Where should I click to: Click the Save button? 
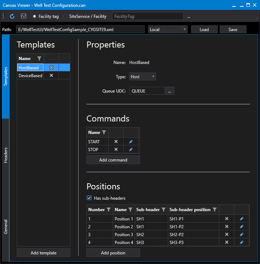(233, 29)
